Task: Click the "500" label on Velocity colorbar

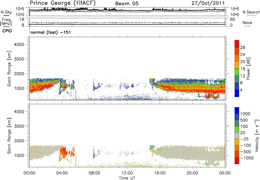Action: [244, 120]
